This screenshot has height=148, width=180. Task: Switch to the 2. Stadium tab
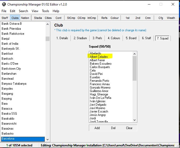point(80,38)
